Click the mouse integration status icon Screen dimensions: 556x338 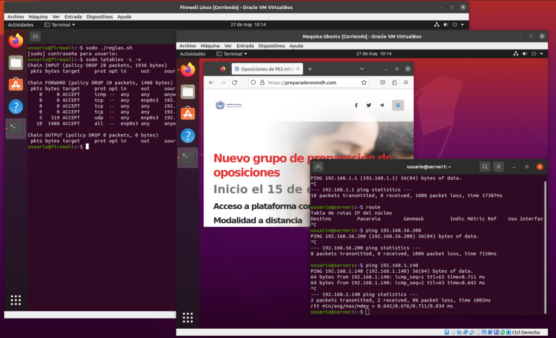(x=502, y=333)
